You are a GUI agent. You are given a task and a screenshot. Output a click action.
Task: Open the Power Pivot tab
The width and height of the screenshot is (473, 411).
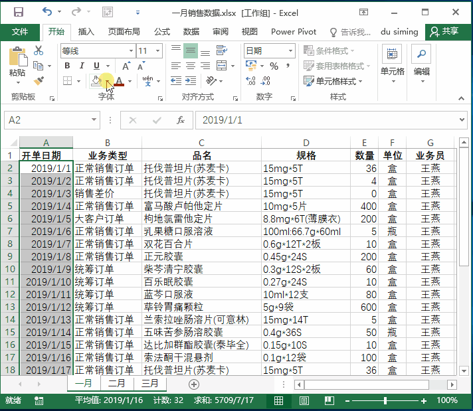(294, 32)
